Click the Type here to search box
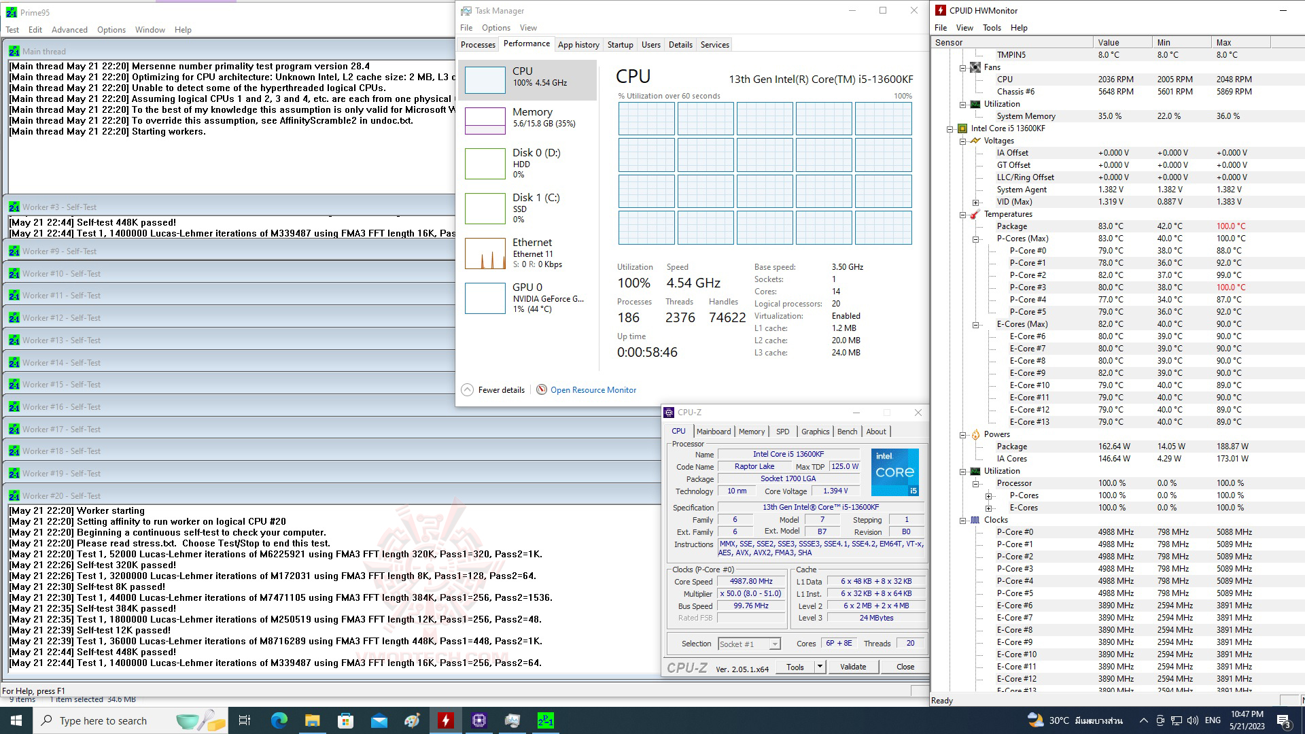This screenshot has width=1305, height=734. 103,720
